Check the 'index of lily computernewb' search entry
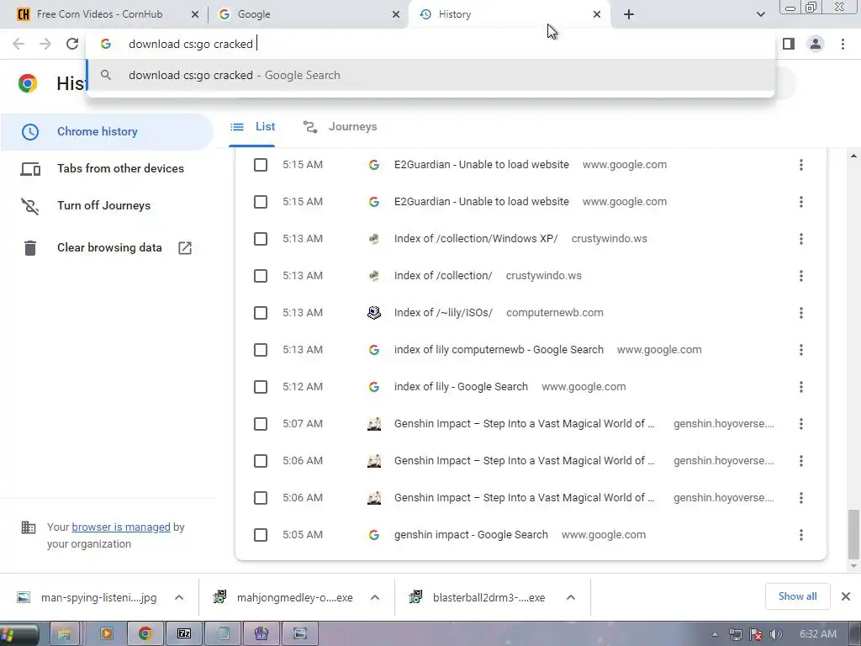This screenshot has height=646, width=861. tap(261, 350)
